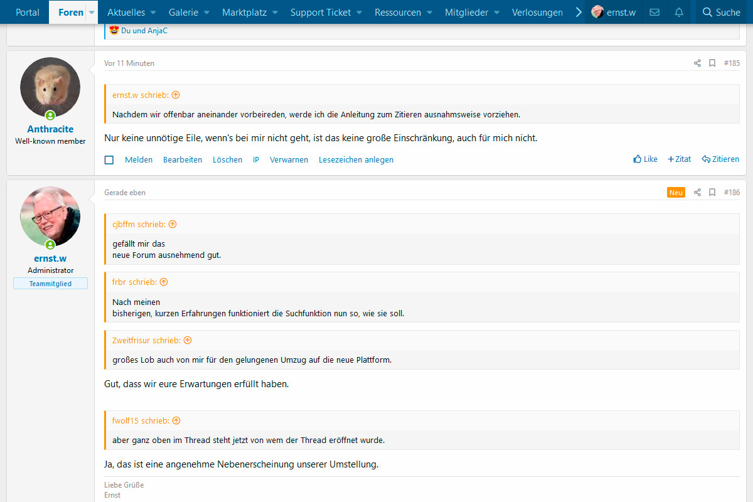The image size is (753, 502).
Task: Click Löschen on Anthracite's post
Action: pyautogui.click(x=227, y=159)
